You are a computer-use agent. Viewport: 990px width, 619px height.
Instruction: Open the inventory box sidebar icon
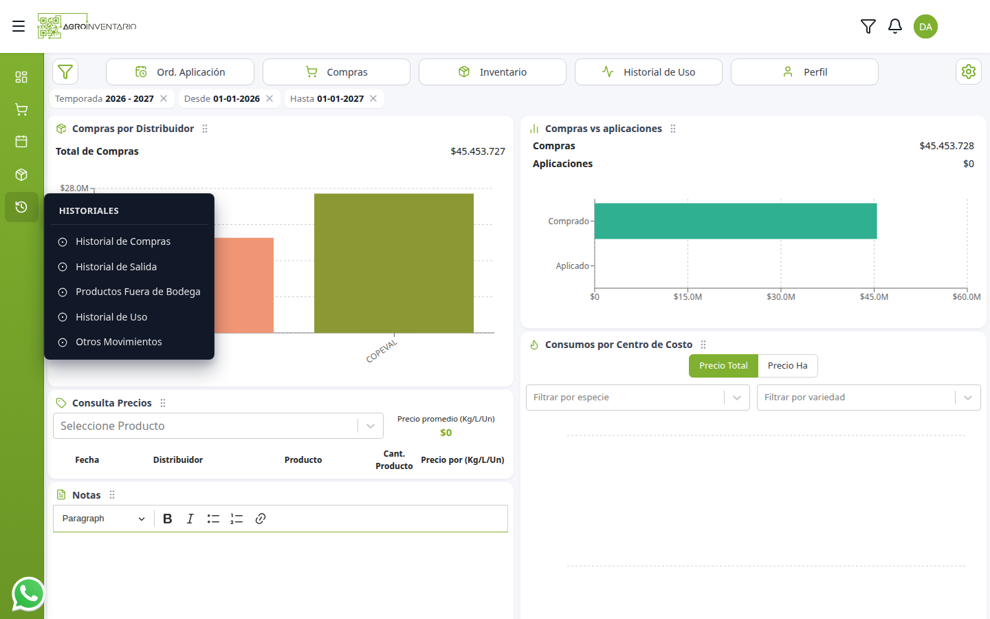point(21,175)
